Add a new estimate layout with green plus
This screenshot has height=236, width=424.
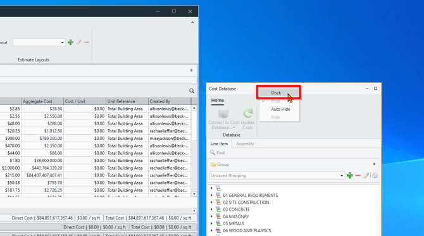pos(71,42)
